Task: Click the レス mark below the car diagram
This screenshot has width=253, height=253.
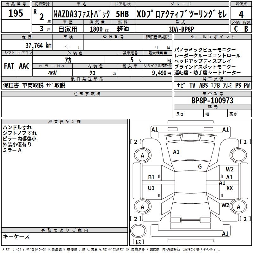Action: pyautogui.click(x=138, y=242)
